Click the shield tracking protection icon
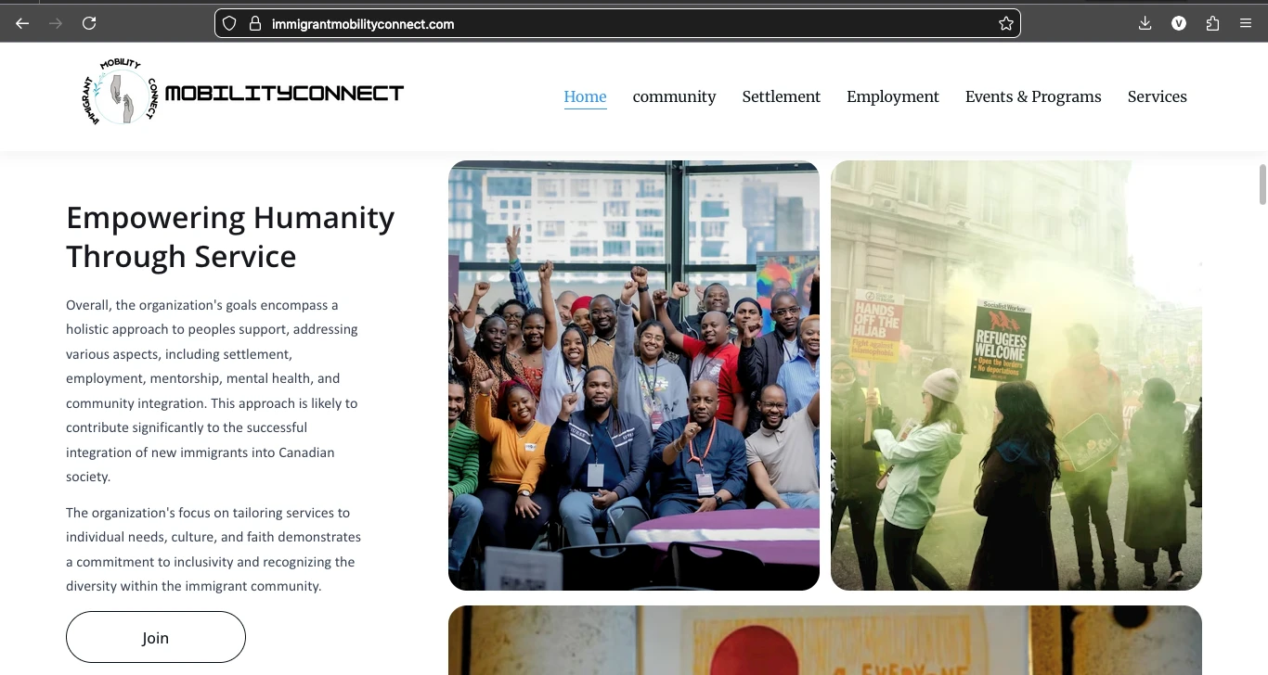 click(229, 24)
